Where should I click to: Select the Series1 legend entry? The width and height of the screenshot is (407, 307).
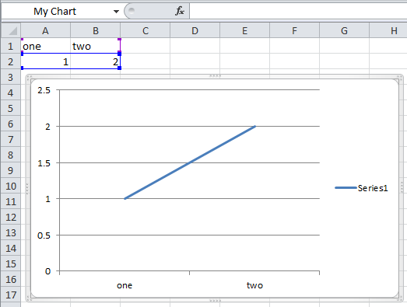(x=361, y=188)
